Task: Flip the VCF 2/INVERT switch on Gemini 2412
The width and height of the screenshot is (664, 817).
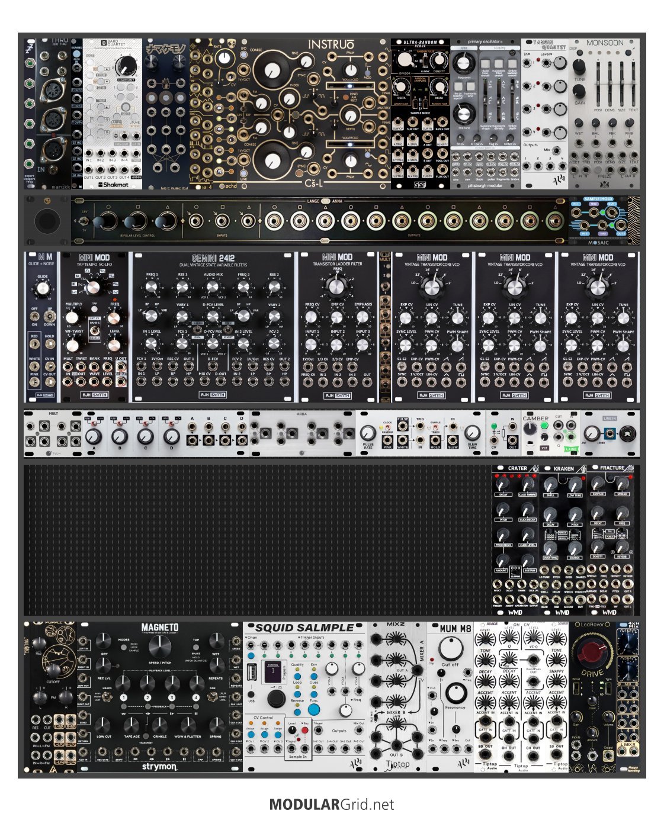Action: [x=228, y=331]
